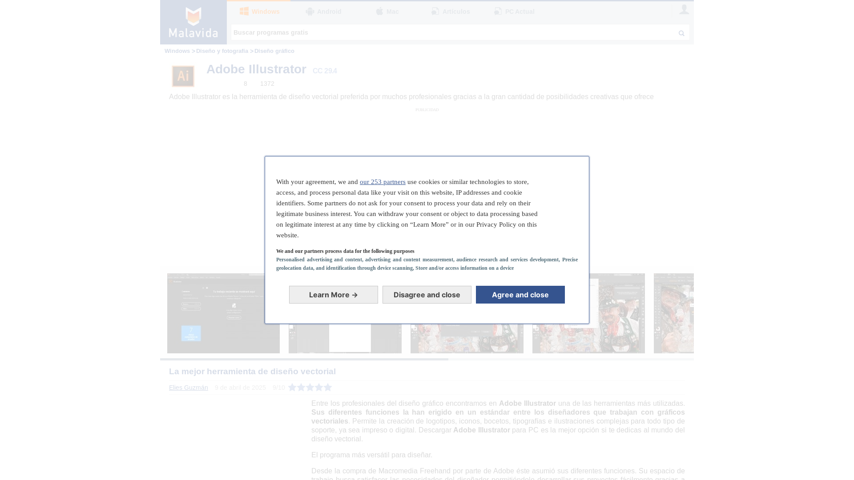Click the PC Actual icon
The width and height of the screenshot is (854, 480).
click(x=498, y=11)
